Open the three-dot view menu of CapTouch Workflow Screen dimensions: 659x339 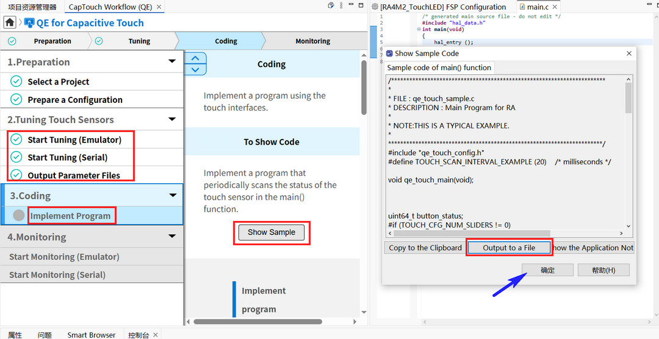tap(341, 5)
